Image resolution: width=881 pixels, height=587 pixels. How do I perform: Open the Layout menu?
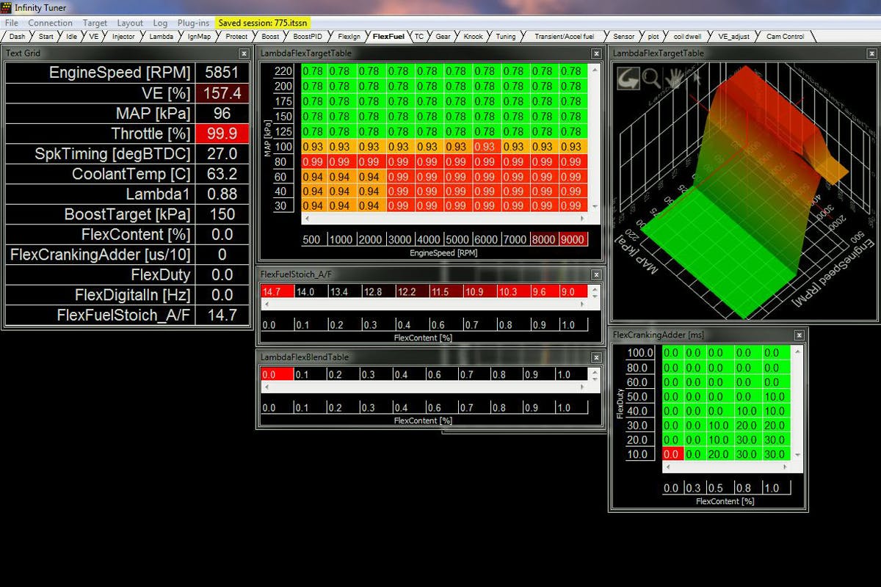[130, 23]
